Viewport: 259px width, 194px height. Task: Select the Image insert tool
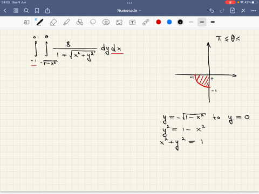(119, 22)
